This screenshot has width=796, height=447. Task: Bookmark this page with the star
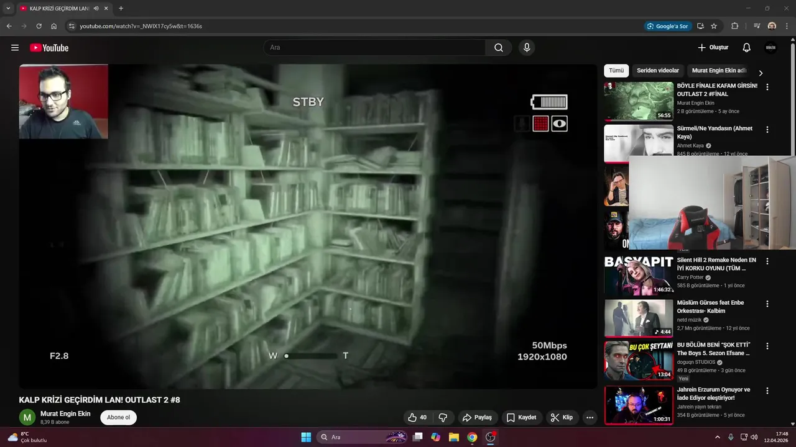tap(714, 26)
